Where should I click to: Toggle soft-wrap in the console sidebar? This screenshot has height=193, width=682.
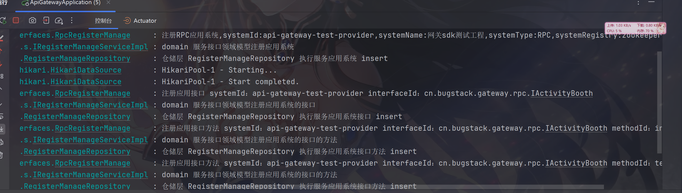(x=1, y=117)
